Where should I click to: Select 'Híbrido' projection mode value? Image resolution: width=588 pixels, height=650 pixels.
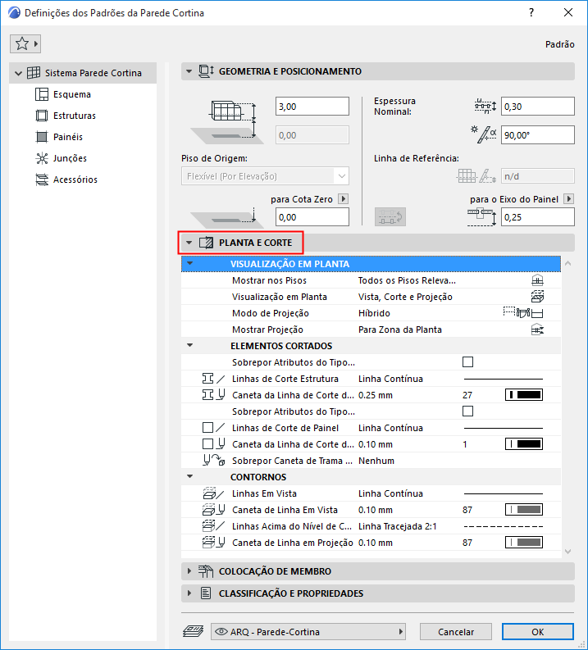click(x=374, y=313)
